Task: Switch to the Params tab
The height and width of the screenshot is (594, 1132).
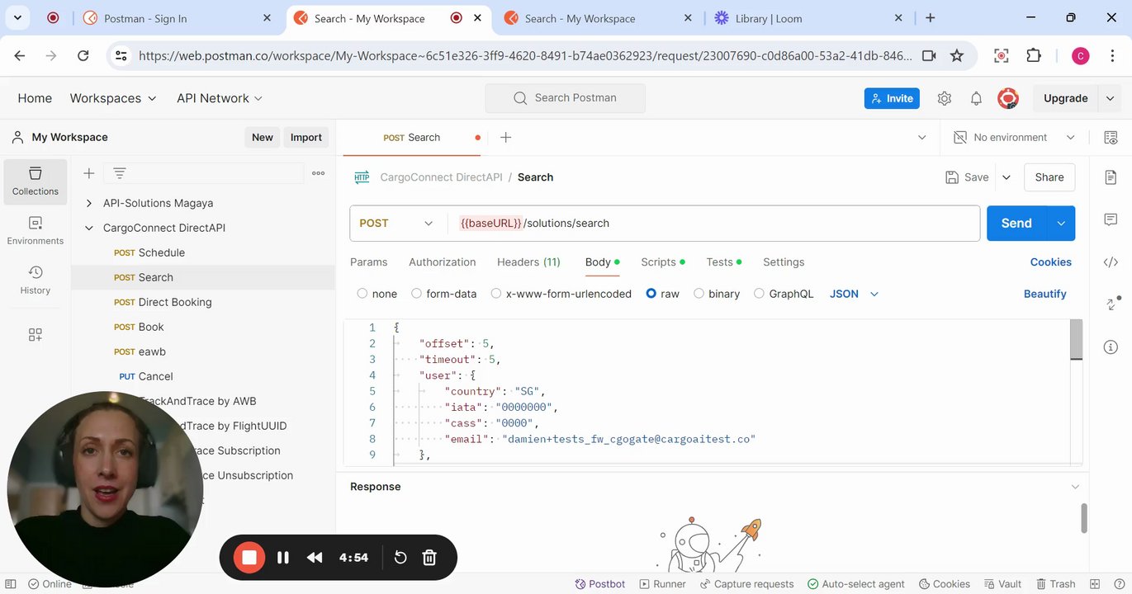Action: pos(368,262)
